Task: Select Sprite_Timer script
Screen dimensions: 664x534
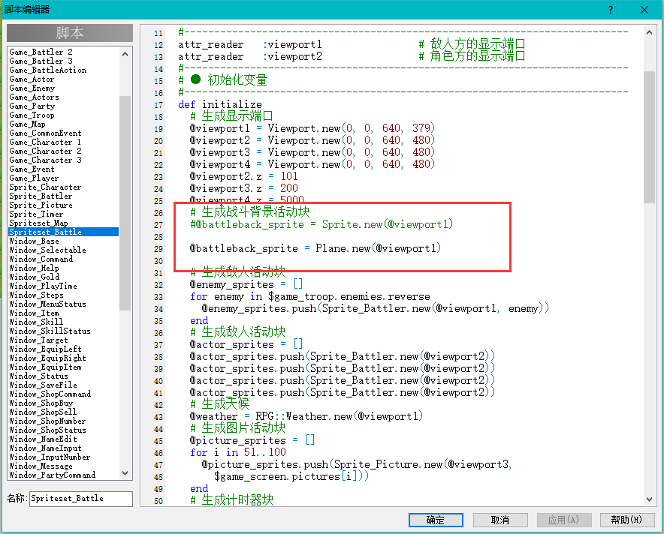Action: click(36, 214)
